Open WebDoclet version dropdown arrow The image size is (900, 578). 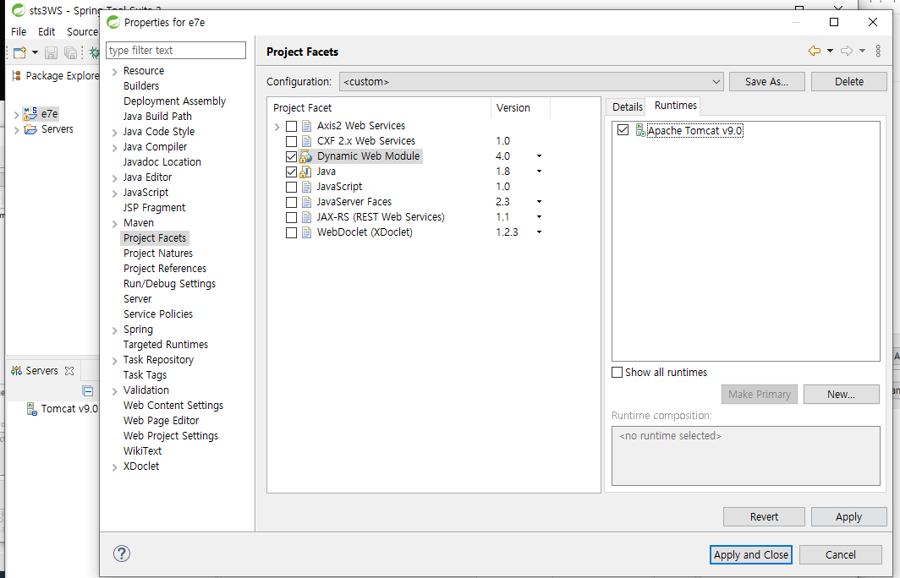539,232
